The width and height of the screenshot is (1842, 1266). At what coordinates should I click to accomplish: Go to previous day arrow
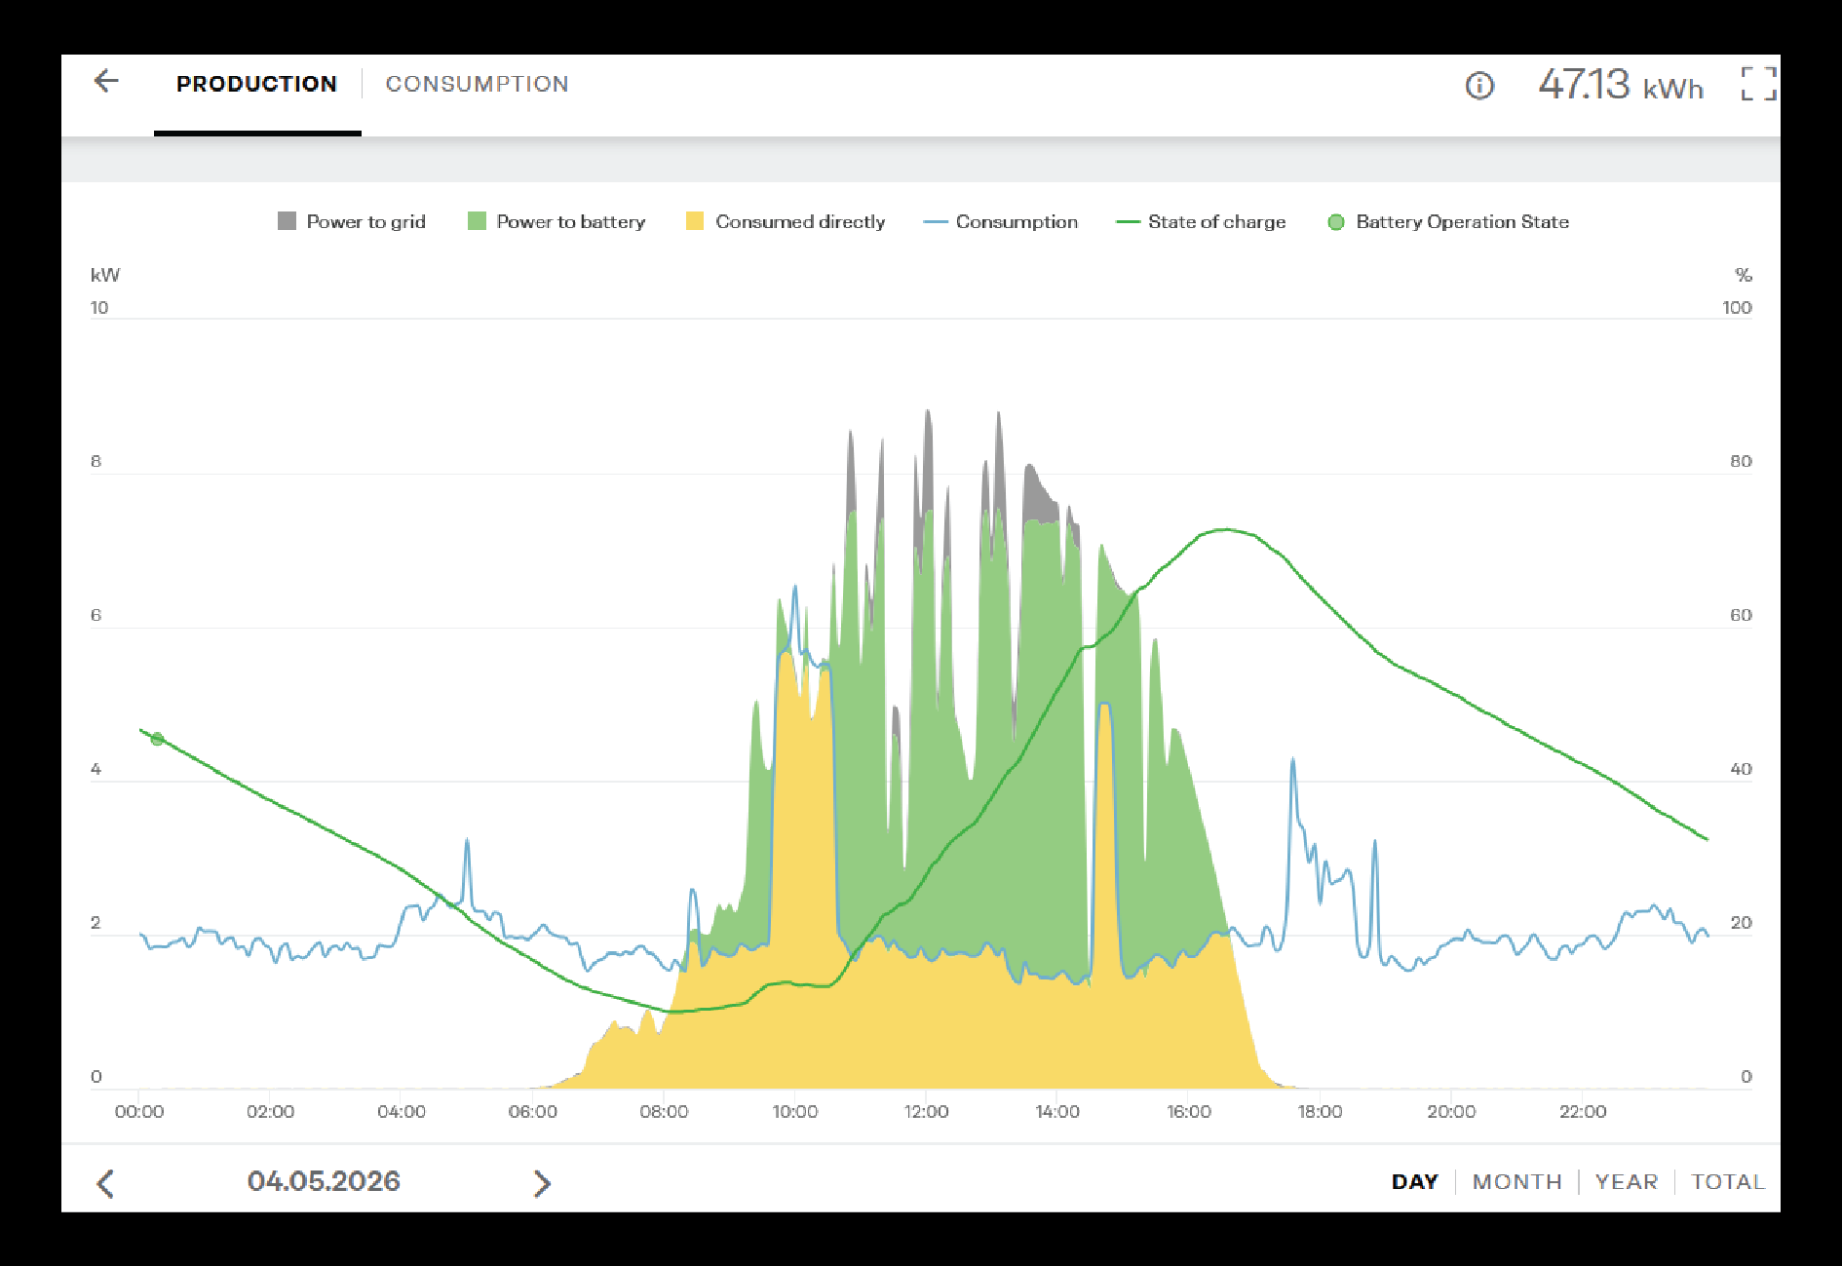click(x=105, y=1183)
